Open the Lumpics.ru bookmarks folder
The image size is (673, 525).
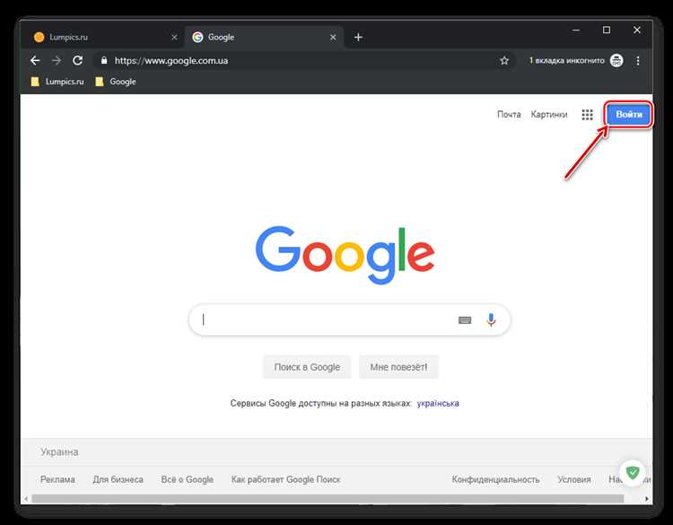[57, 82]
